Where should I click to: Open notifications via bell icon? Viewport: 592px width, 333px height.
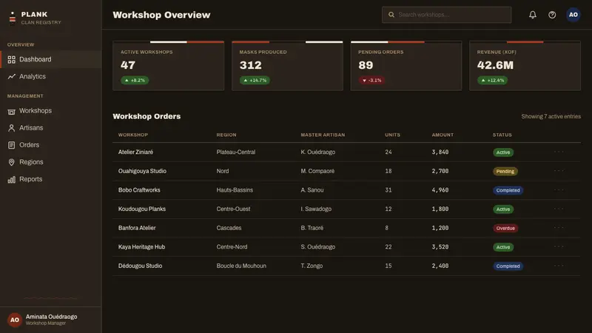pyautogui.click(x=532, y=15)
